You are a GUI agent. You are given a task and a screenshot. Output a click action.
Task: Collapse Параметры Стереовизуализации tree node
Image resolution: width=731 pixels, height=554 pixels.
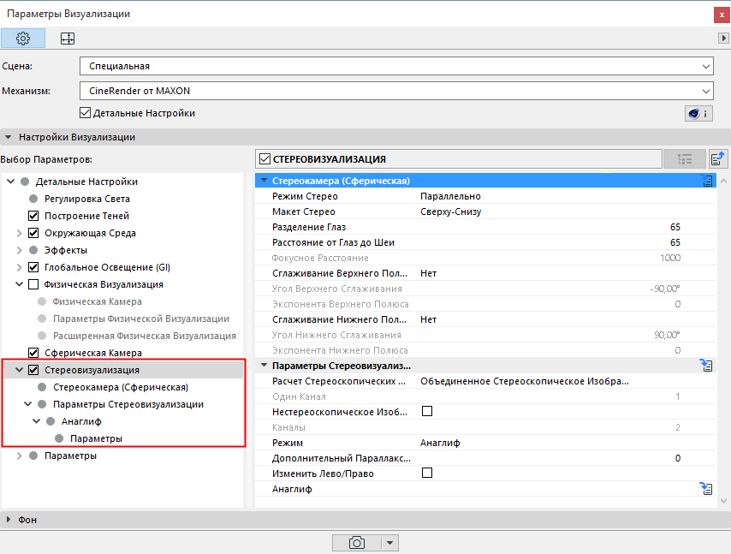[x=28, y=404]
